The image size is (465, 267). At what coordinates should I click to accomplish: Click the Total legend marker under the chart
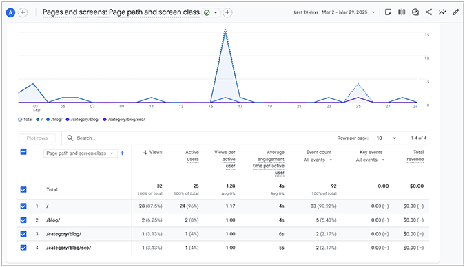(20, 120)
